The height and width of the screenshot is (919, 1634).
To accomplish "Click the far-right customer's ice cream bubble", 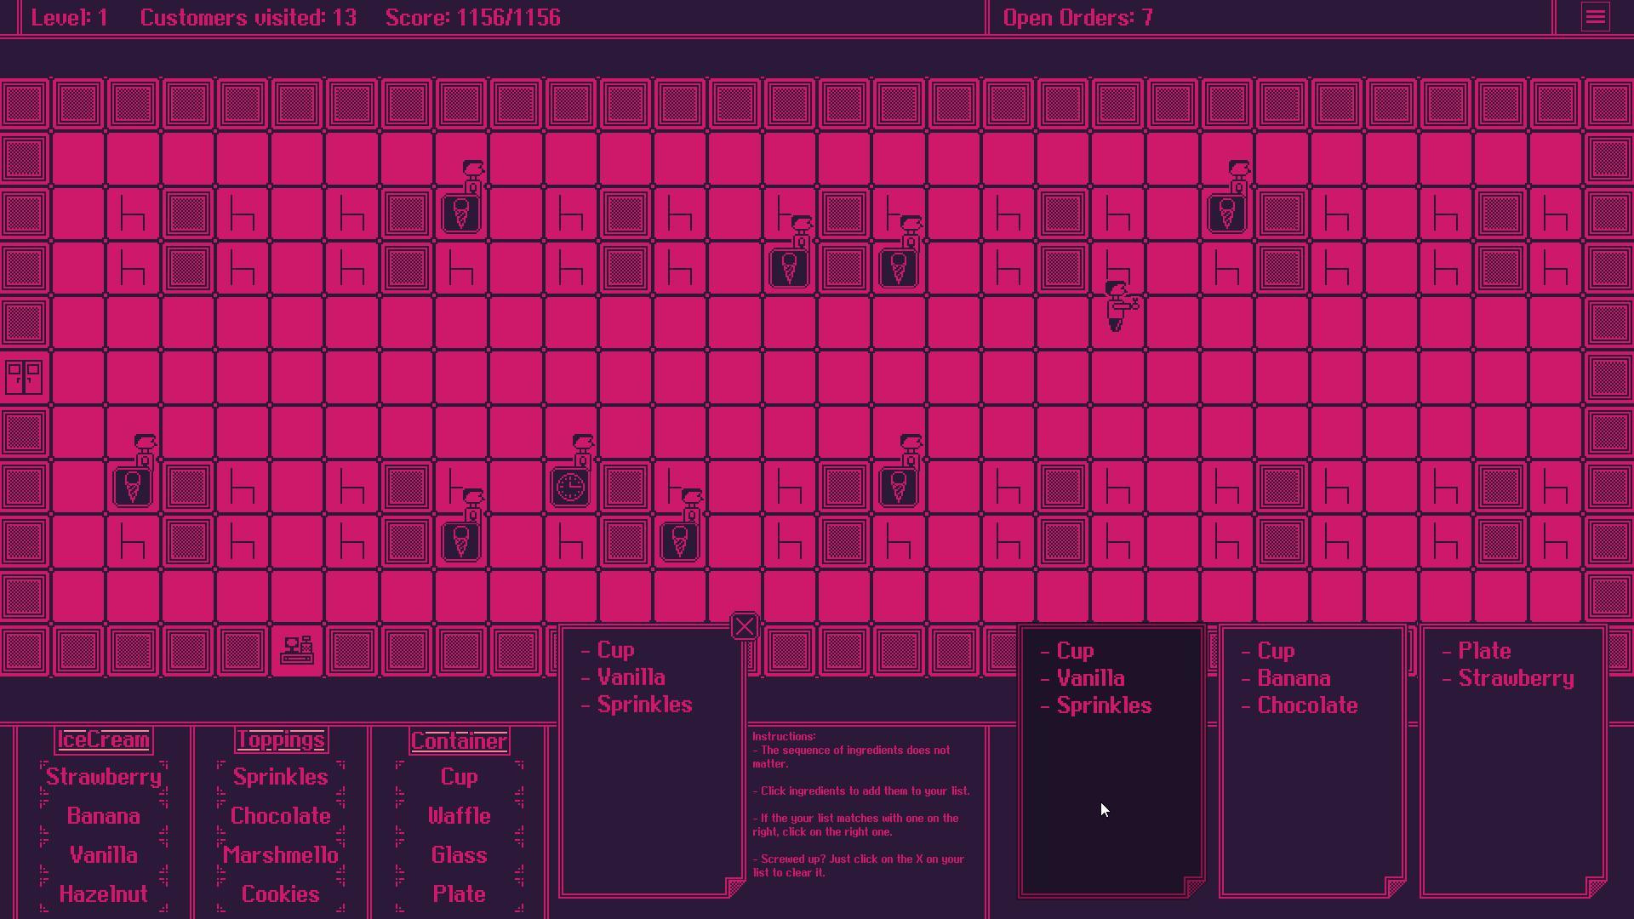I will coord(1227,214).
